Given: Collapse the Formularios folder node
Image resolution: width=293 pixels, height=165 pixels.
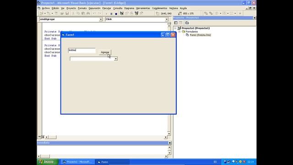Looking at the screenshot, I should (x=179, y=32).
